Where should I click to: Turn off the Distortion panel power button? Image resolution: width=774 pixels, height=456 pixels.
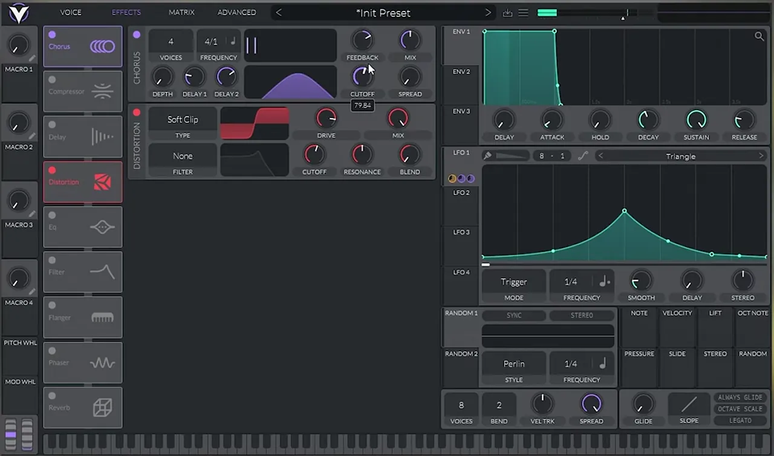tap(137, 112)
